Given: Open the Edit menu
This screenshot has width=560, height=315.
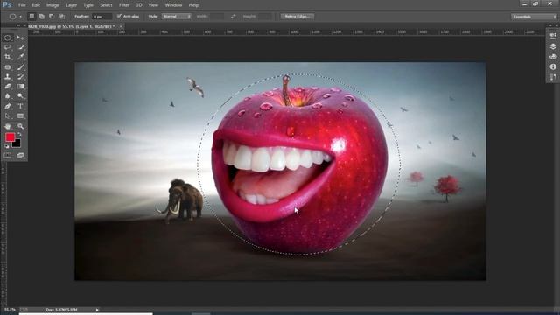Looking at the screenshot, I should click(x=36, y=5).
